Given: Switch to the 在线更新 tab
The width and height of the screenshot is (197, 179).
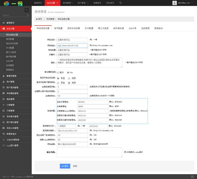Looking at the screenshot, I should 145,28.
